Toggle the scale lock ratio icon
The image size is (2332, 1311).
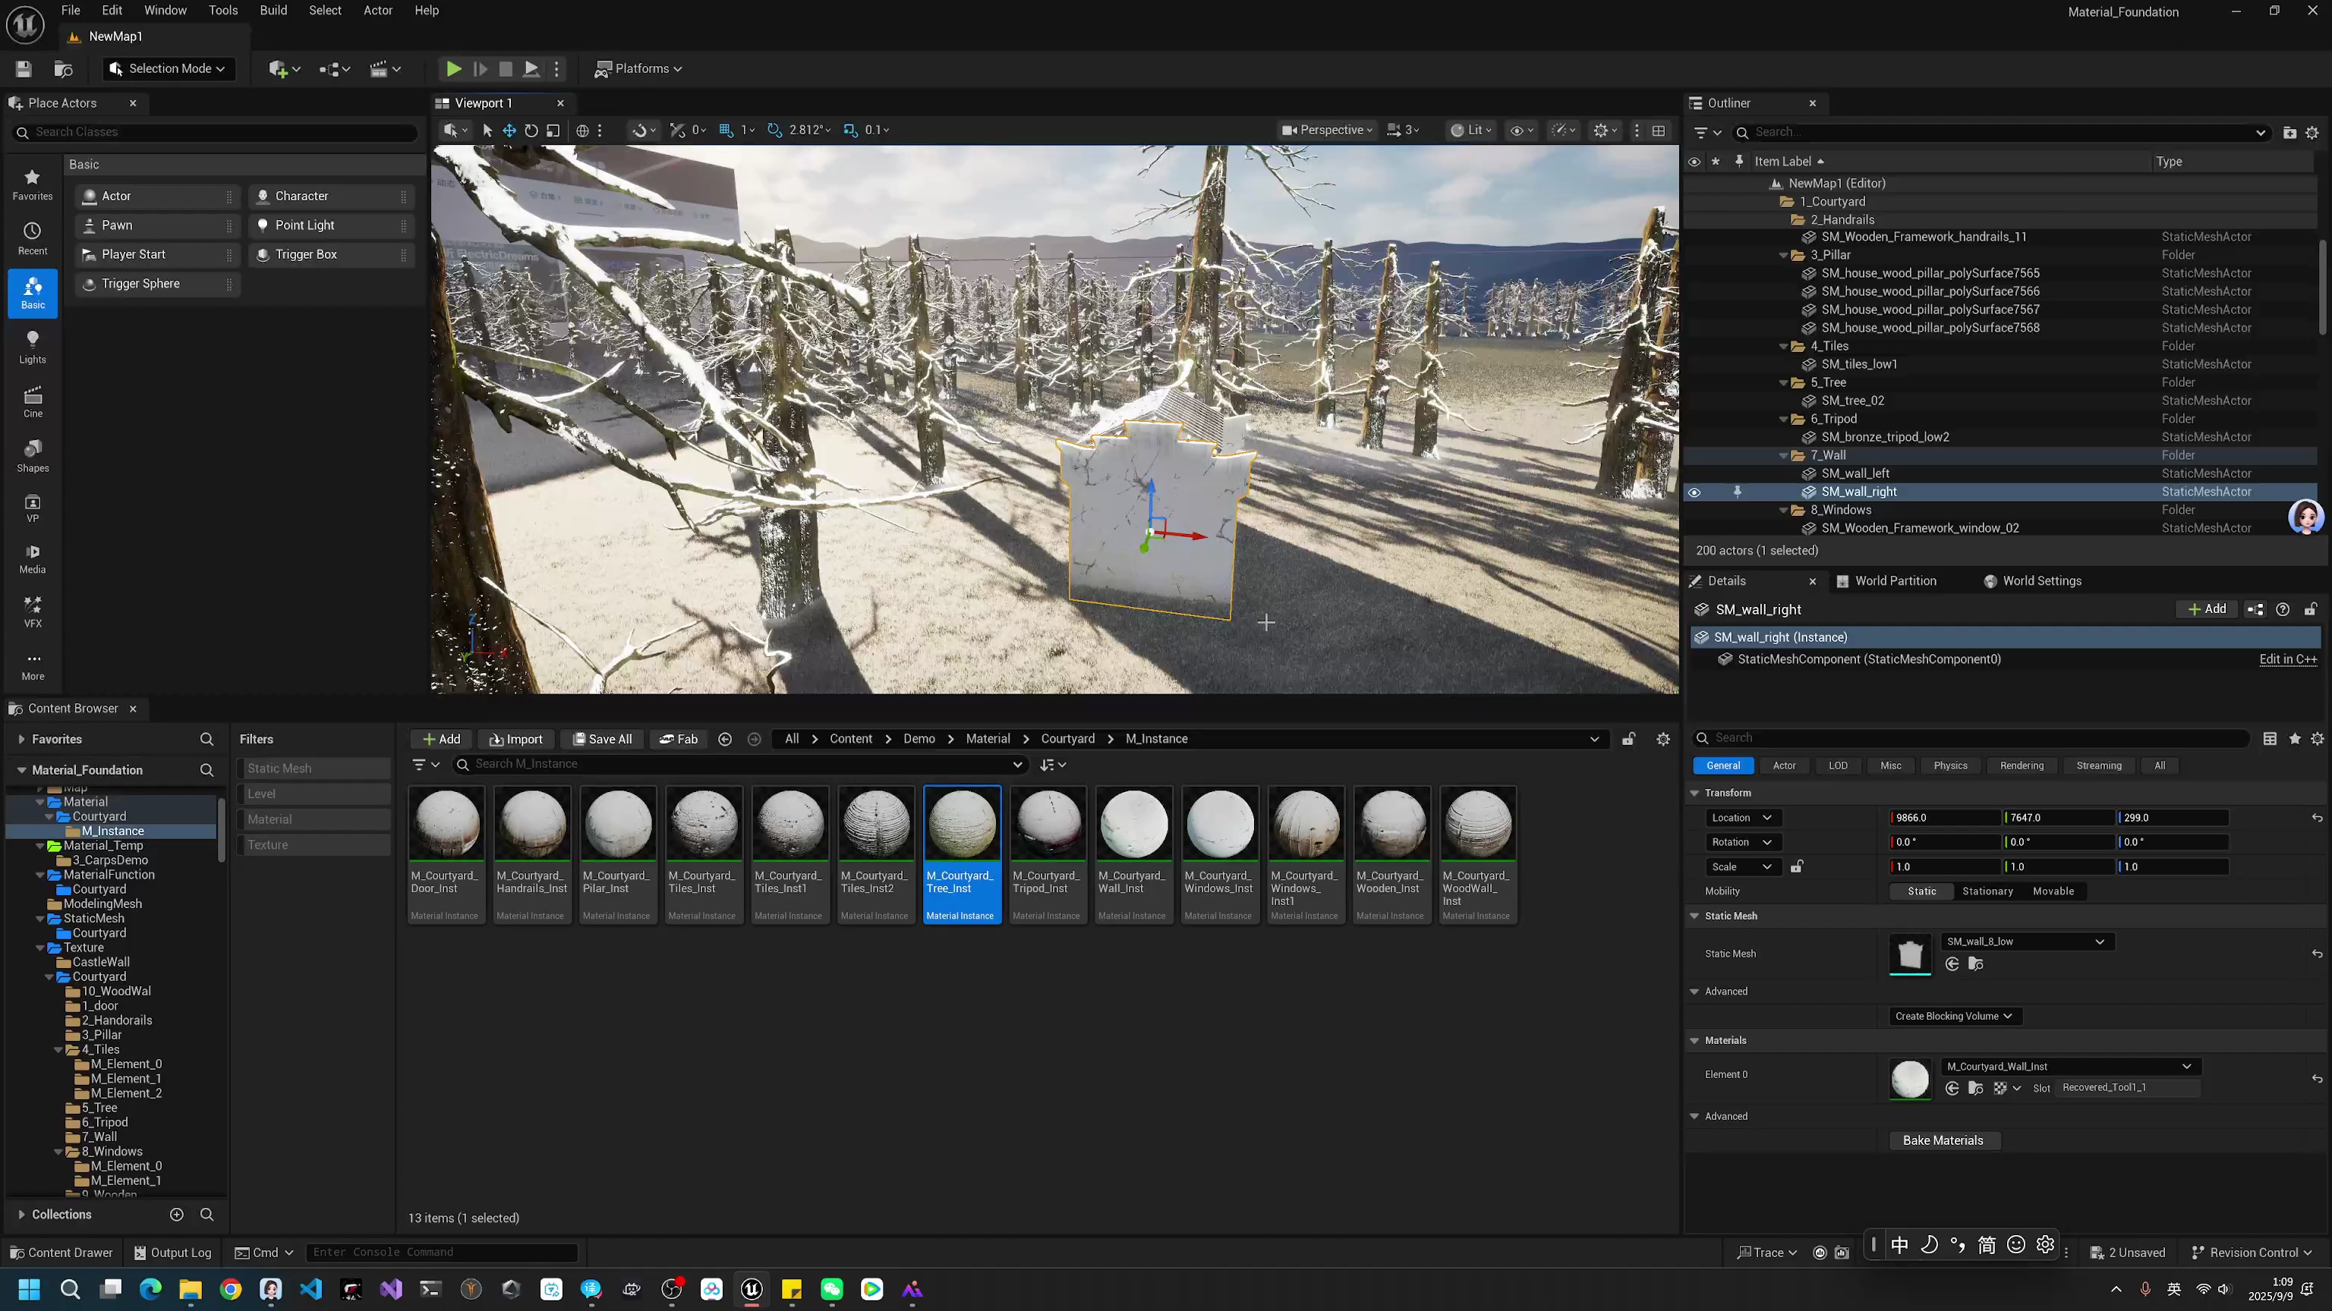[1797, 866]
